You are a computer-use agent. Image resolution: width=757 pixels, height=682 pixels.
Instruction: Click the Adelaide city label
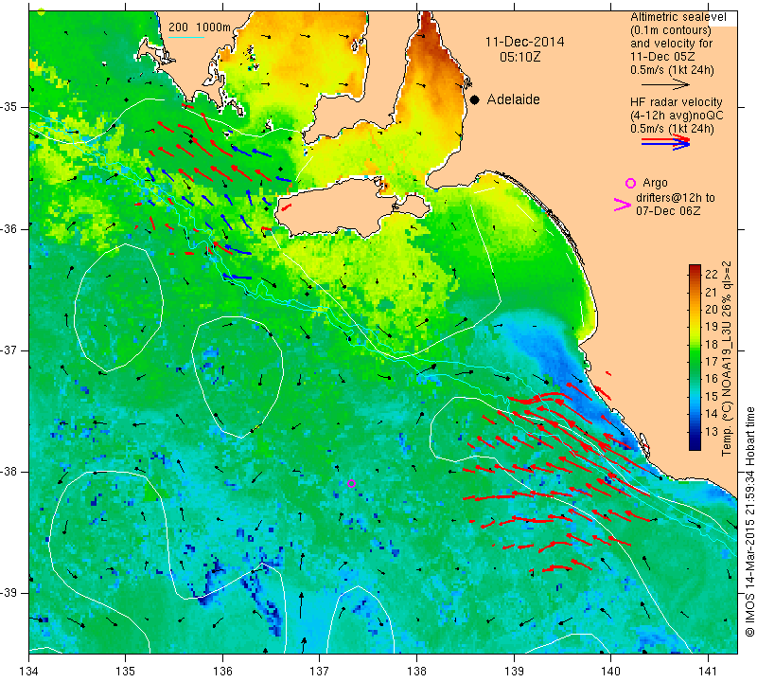[x=513, y=99]
